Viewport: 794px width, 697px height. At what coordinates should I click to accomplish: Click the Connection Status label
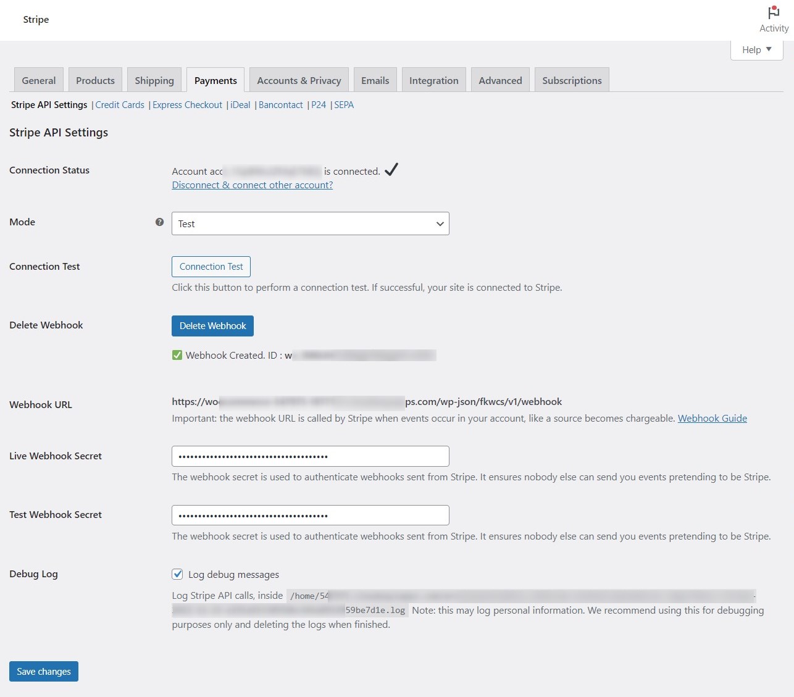click(x=49, y=170)
